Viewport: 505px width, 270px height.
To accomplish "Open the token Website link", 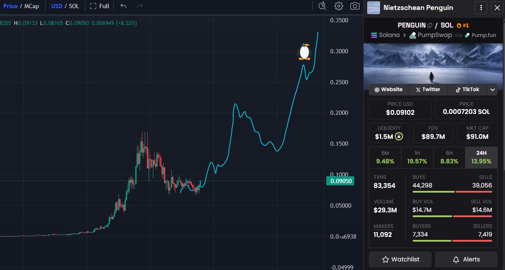I will (388, 89).
